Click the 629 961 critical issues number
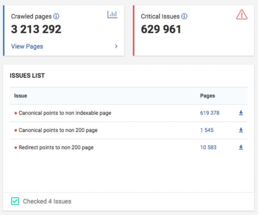The height and width of the screenshot is (215, 258). click(161, 29)
